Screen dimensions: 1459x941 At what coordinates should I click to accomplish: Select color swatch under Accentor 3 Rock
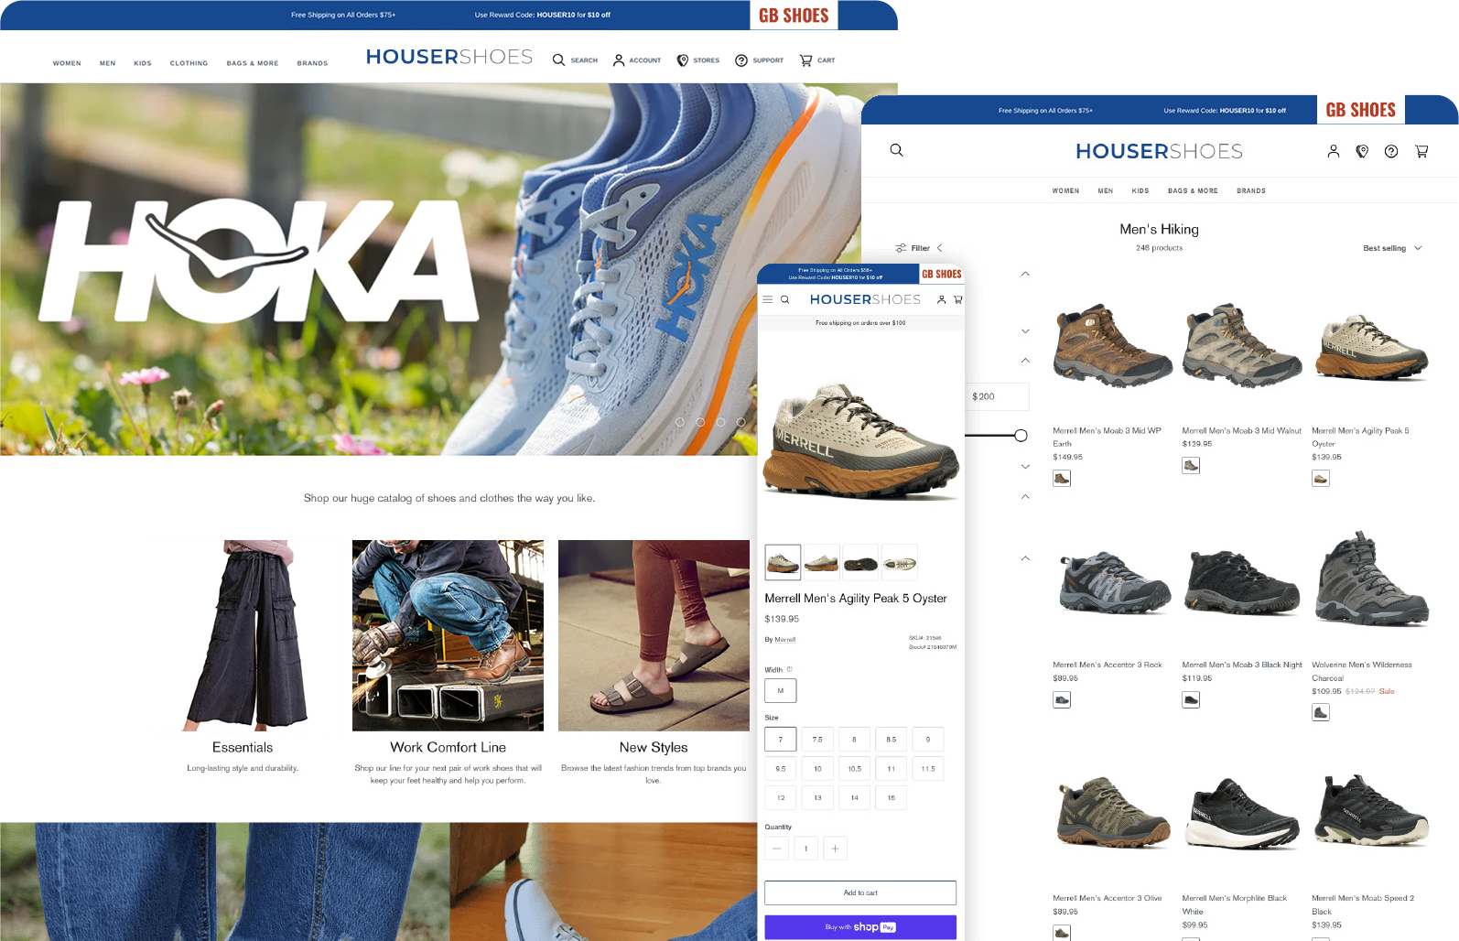[x=1062, y=700]
